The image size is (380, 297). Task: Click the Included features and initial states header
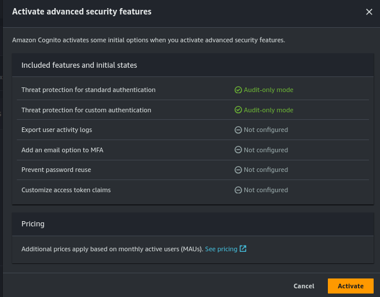point(79,65)
